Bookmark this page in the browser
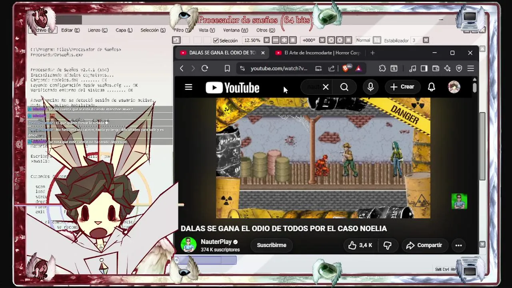512x288 pixels. point(227,68)
